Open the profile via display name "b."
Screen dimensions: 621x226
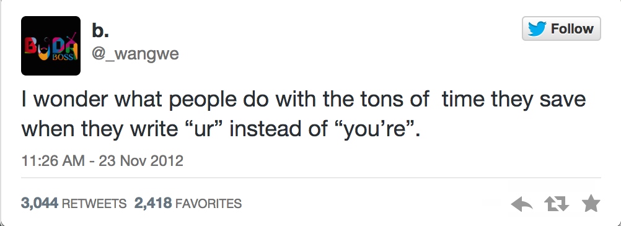(x=100, y=31)
